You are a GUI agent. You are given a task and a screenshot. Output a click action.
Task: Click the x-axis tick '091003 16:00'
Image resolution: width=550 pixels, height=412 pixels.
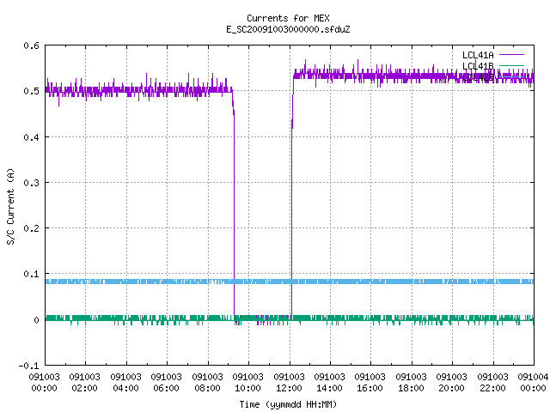pyautogui.click(x=370, y=382)
